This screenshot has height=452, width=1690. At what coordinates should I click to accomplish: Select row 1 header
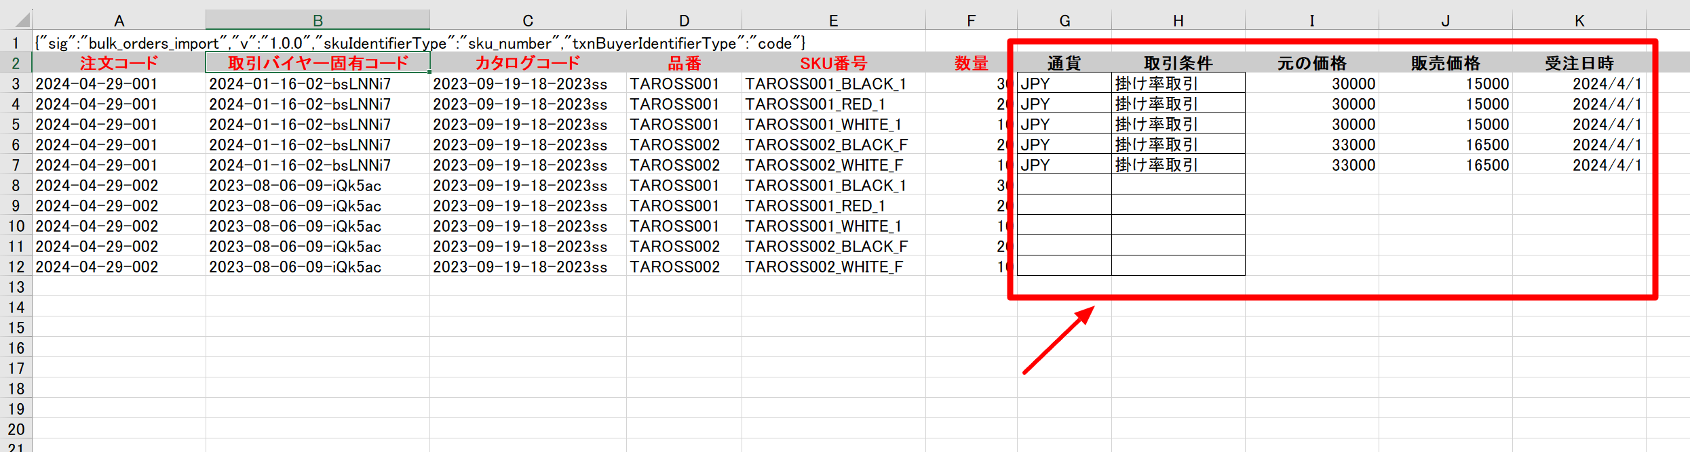16,43
